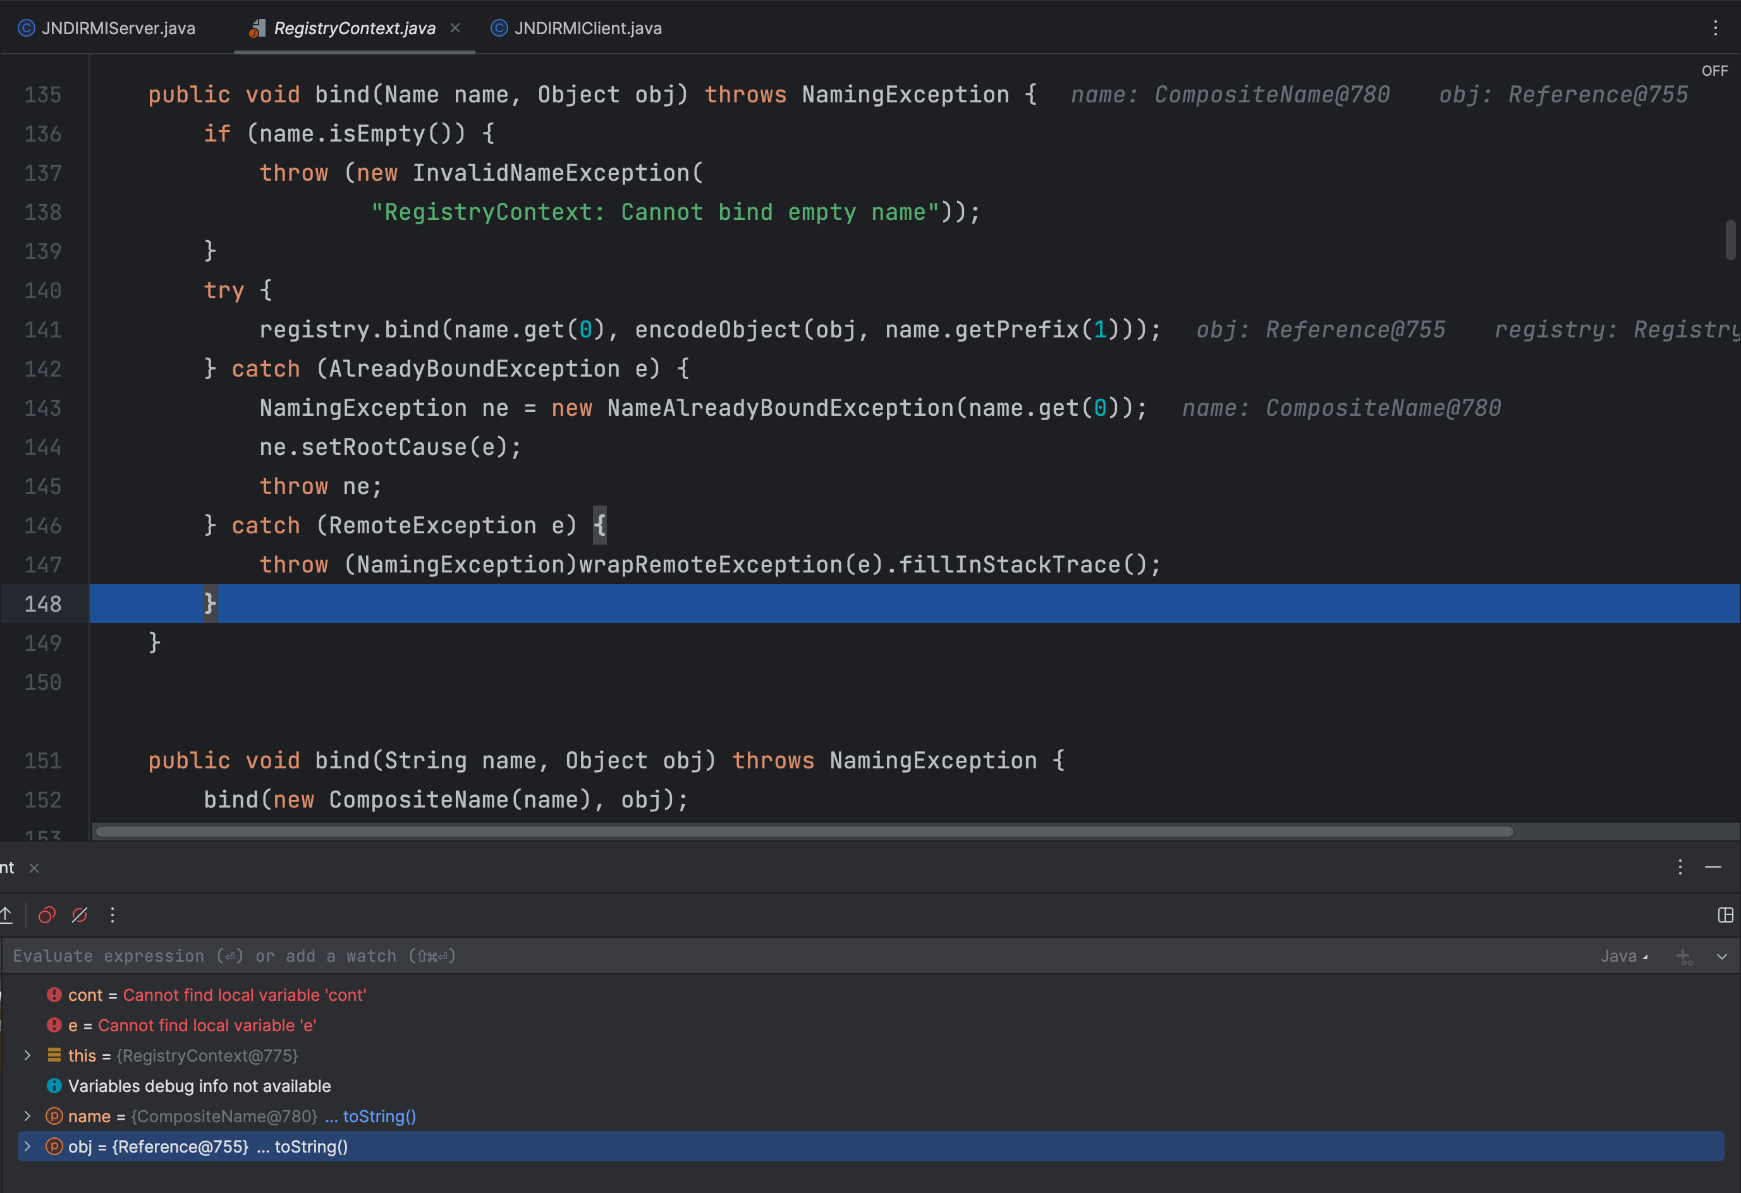Click the parameter icon next to obj
This screenshot has height=1193, width=1741.
click(x=54, y=1147)
